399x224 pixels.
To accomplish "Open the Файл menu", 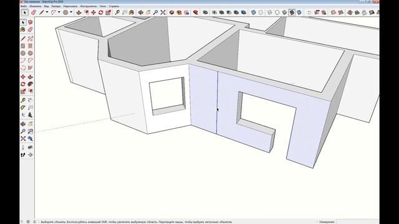I will coord(24,6).
